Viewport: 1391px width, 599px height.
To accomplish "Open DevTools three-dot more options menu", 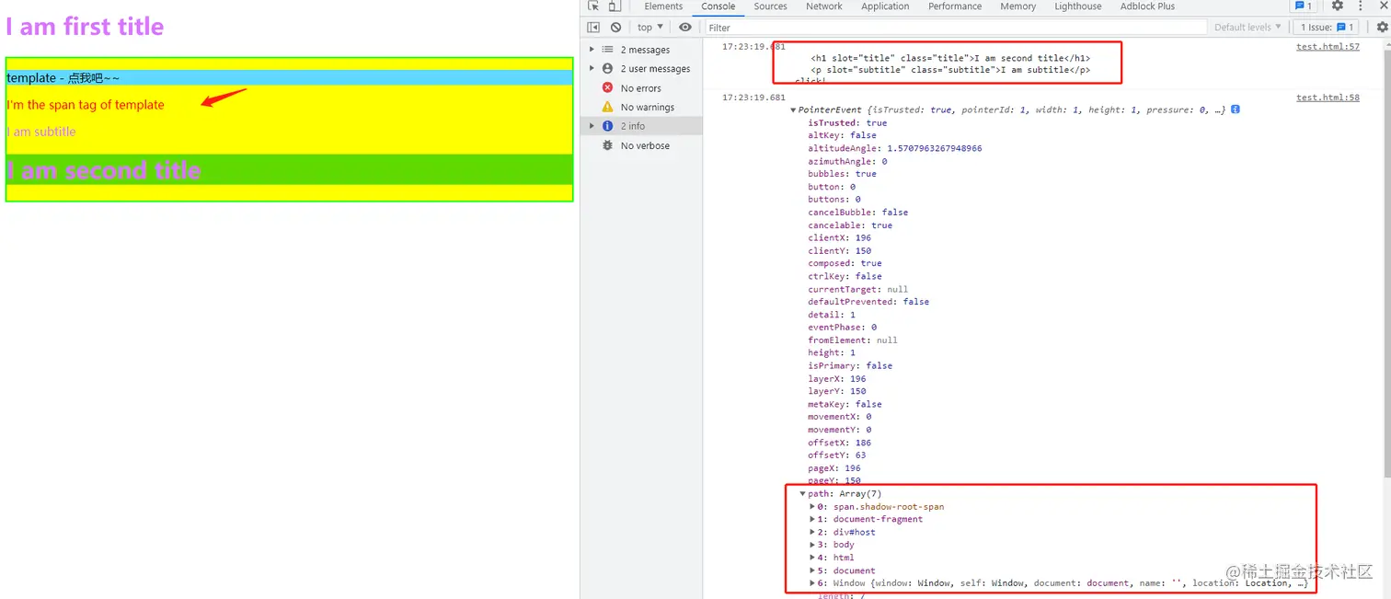I will (x=1361, y=6).
